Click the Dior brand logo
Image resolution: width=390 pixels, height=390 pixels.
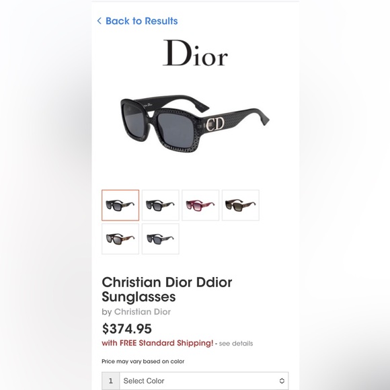click(x=195, y=53)
